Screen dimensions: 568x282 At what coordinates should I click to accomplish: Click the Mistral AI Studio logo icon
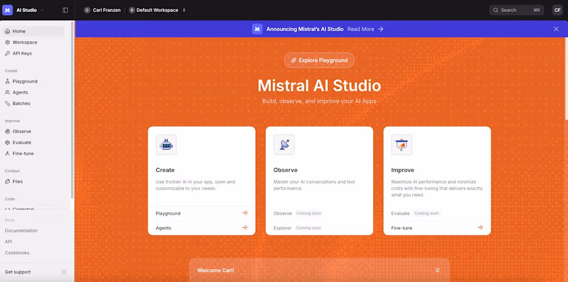7,10
